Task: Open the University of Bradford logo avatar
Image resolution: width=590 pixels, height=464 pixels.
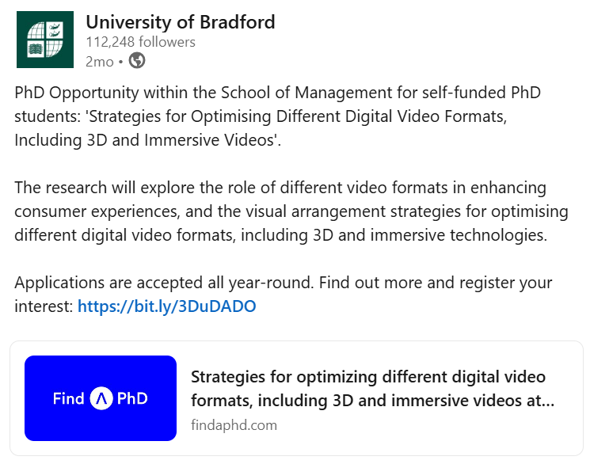Action: (45, 40)
